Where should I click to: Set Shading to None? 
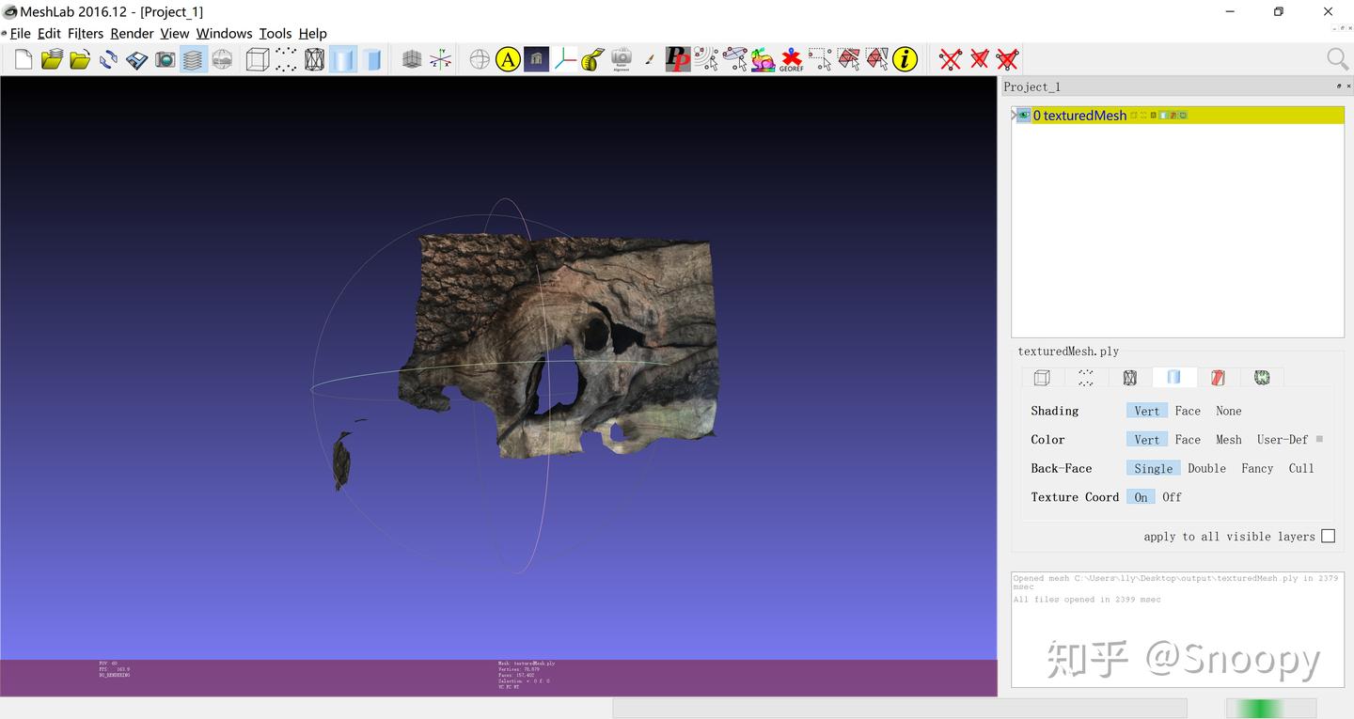1228,411
